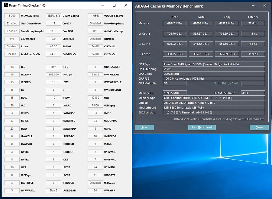Click the tCWL value 12
This screenshot has height=199, width=272.
point(53,82)
